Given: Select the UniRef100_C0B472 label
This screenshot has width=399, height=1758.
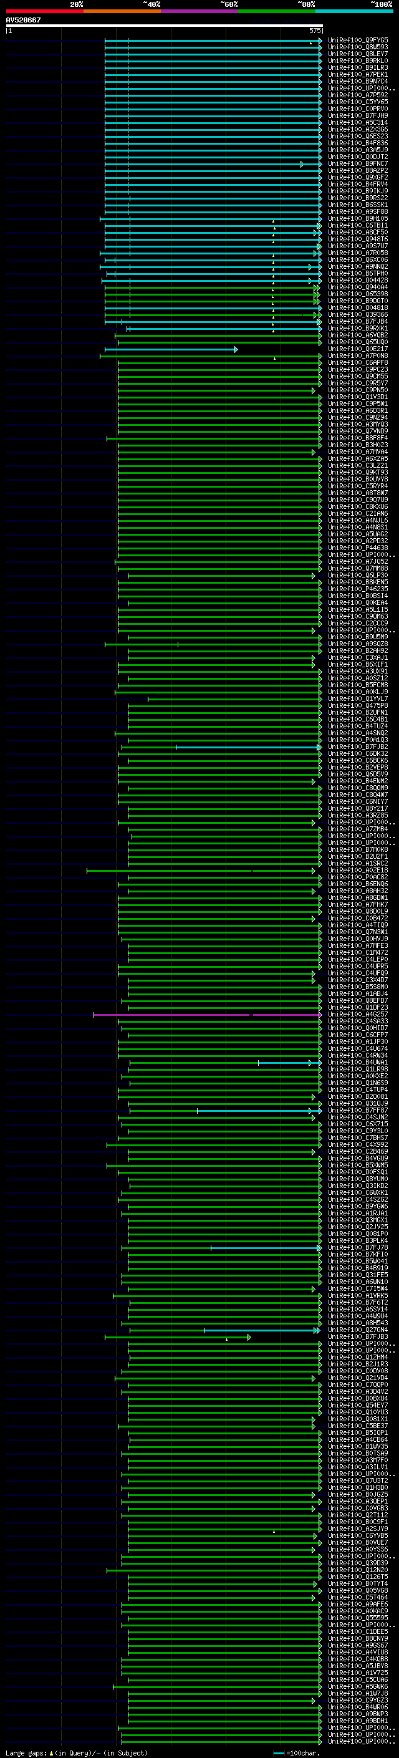Looking at the screenshot, I should pyautogui.click(x=358, y=919).
